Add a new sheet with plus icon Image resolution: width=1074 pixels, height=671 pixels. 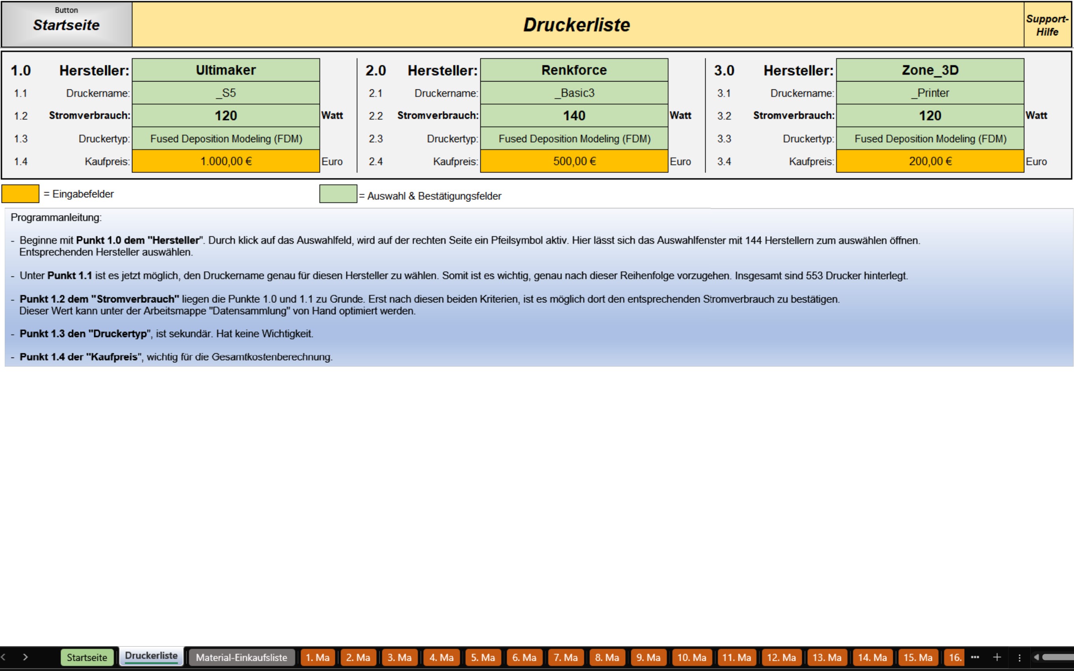coord(997,657)
